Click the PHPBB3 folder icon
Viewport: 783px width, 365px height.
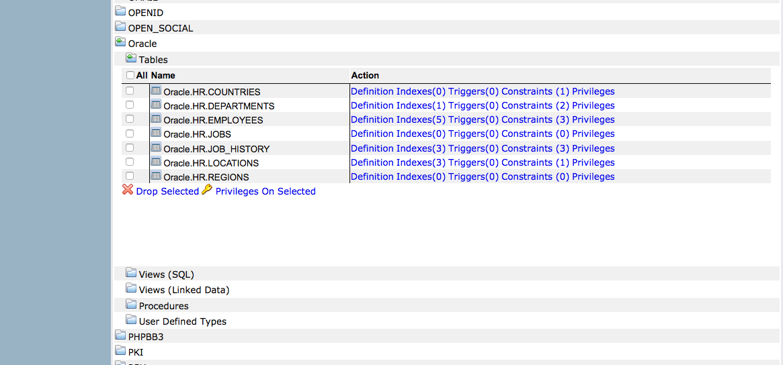120,335
